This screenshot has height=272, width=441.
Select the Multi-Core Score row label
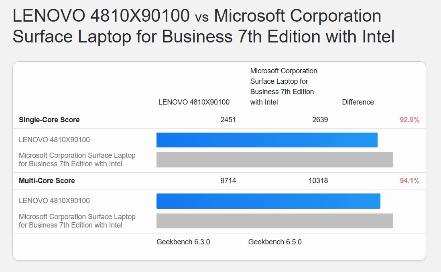[47, 181]
